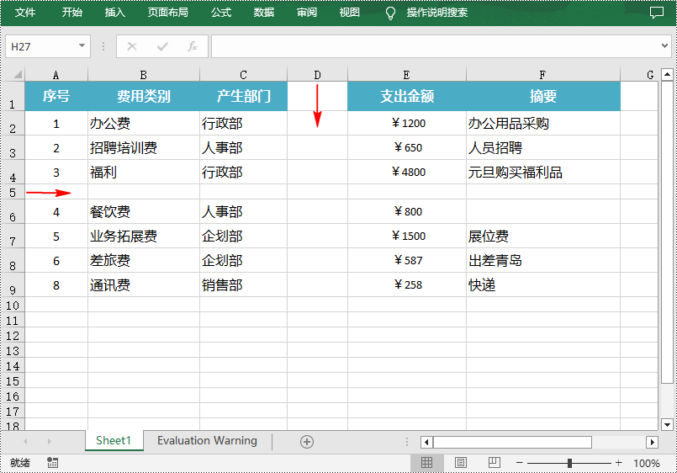Expand the formula bar chevron

[664, 45]
